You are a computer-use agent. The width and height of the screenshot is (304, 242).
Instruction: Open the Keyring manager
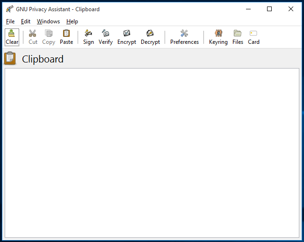[218, 37]
